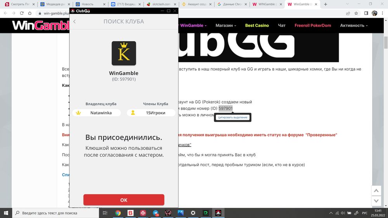Click the browser forward arrow
Screen dimensions: 388x218
(x=14, y=13)
